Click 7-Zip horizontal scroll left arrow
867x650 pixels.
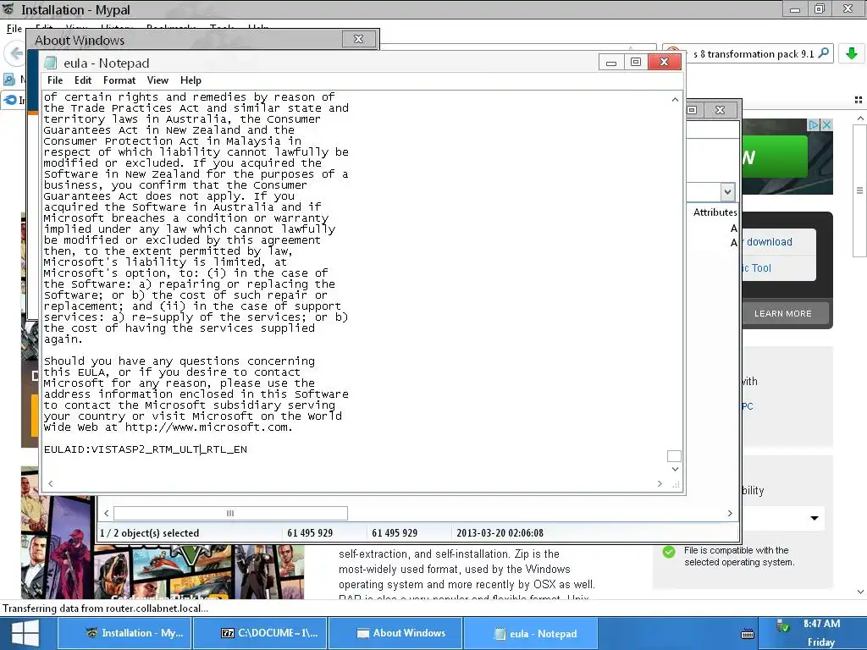click(x=106, y=514)
